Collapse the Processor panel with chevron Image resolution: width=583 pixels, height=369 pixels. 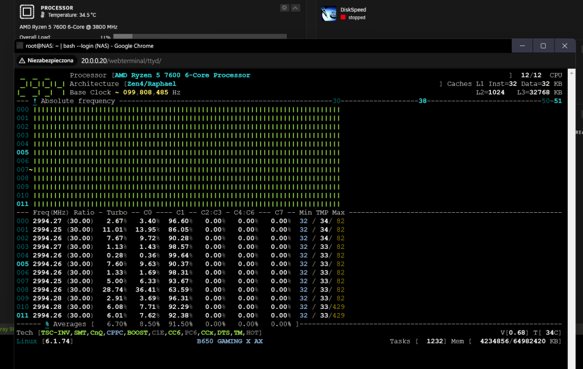click(296, 8)
